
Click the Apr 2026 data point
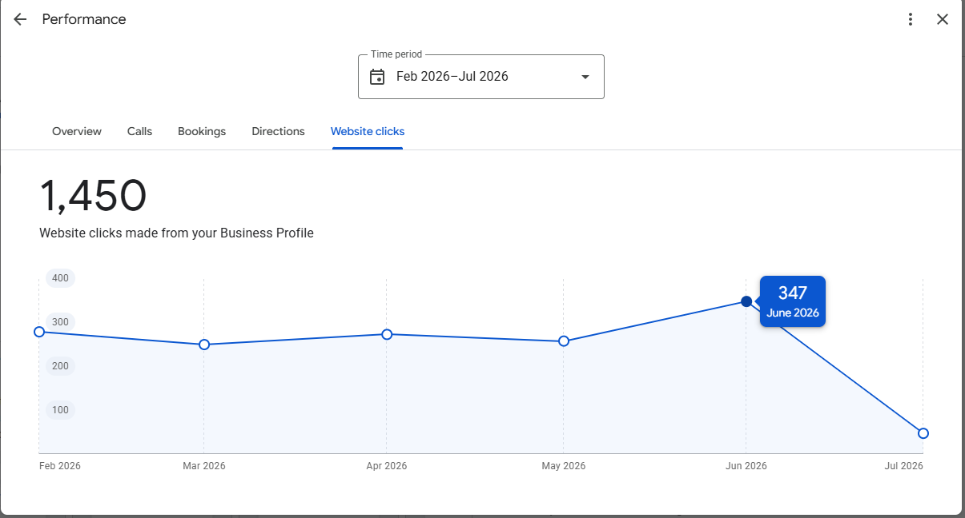click(x=387, y=334)
